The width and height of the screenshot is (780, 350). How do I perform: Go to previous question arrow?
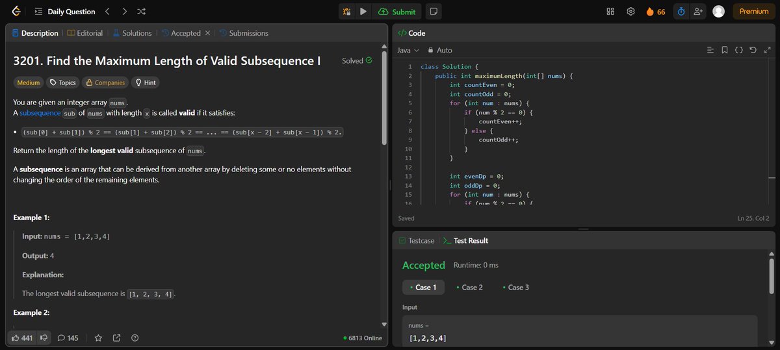108,12
